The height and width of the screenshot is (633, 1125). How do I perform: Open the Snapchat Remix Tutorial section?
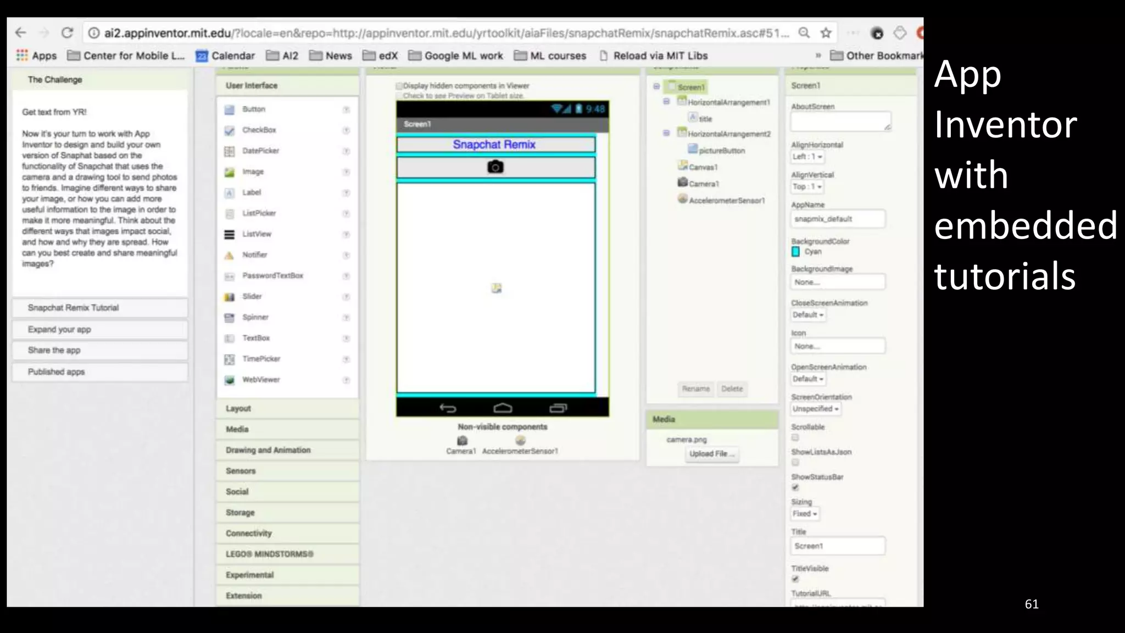click(x=100, y=308)
